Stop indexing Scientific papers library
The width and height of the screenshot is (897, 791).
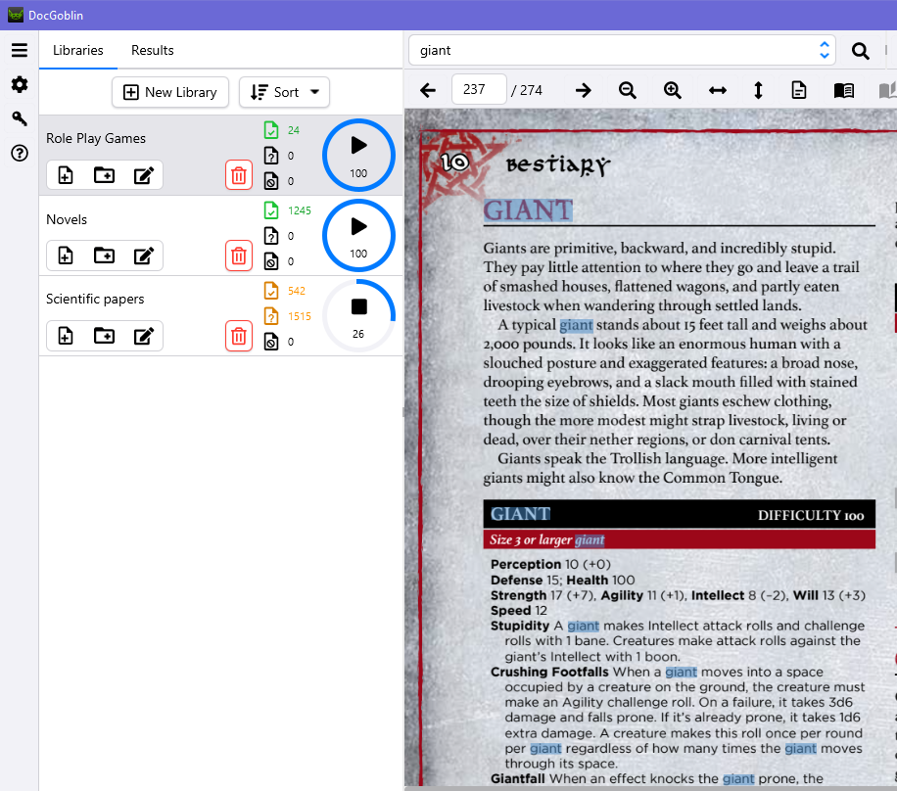click(358, 315)
